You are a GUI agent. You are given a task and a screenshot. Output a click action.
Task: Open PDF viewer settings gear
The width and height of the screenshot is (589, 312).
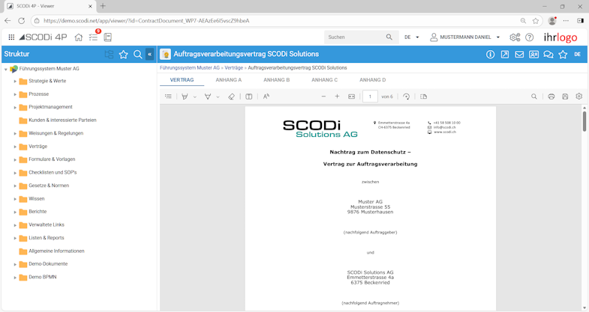(578, 97)
